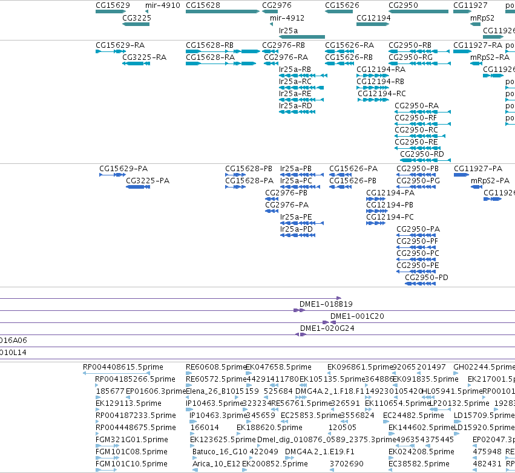The width and height of the screenshot is (515, 473).
Task: Click protein label CG2950-PB
Action: [418, 169]
